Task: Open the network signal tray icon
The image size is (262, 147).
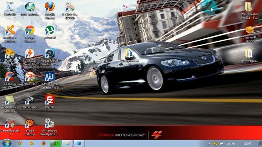Action: tap(228, 143)
